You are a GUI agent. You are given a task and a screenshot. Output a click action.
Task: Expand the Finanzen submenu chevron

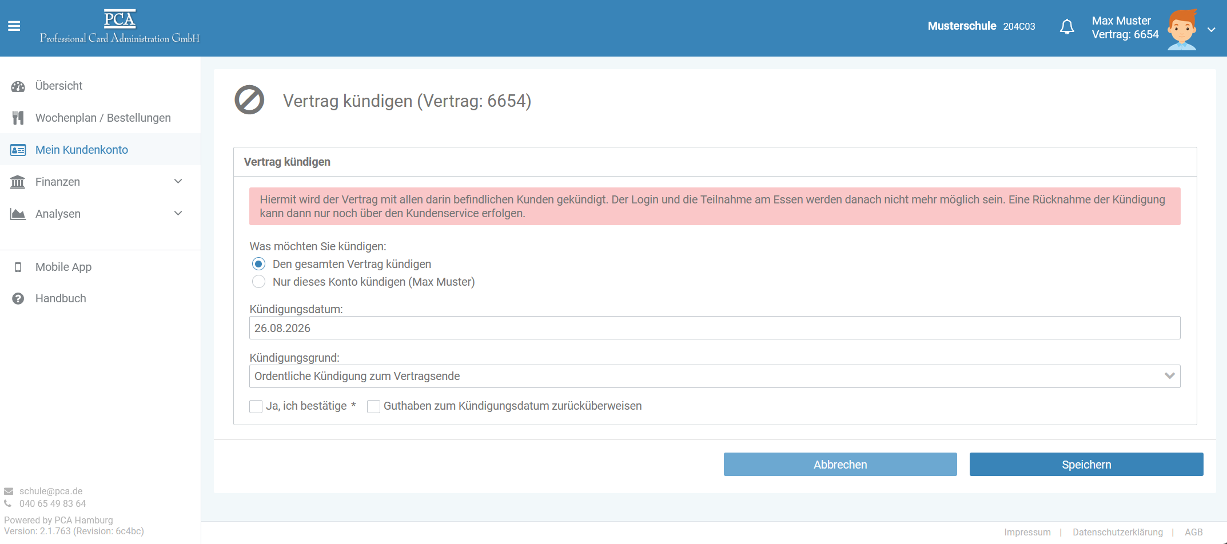[x=178, y=181]
